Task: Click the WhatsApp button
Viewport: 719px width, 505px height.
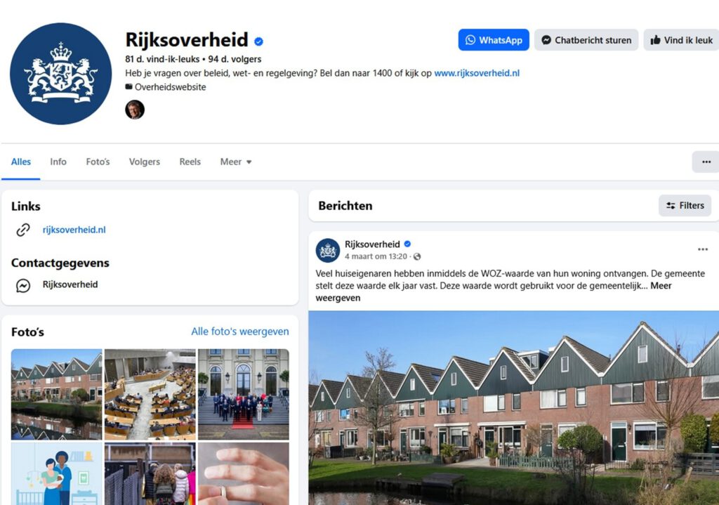Action: point(494,40)
